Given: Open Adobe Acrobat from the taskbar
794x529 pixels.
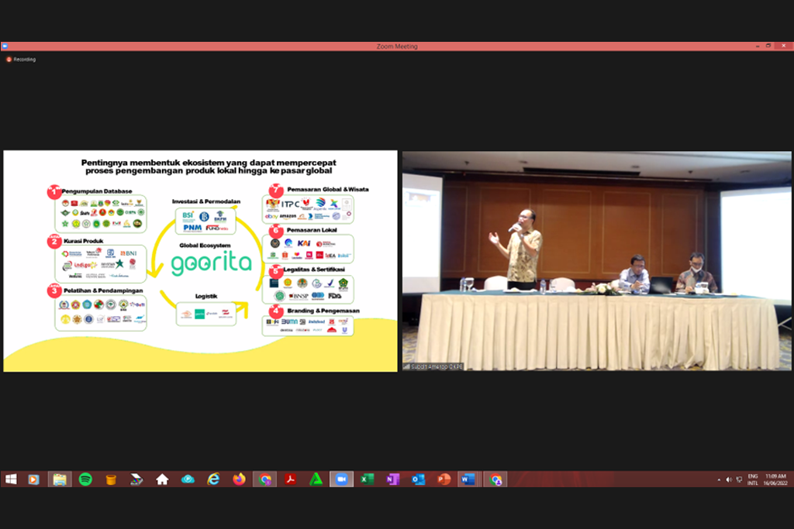Looking at the screenshot, I should point(290,479).
